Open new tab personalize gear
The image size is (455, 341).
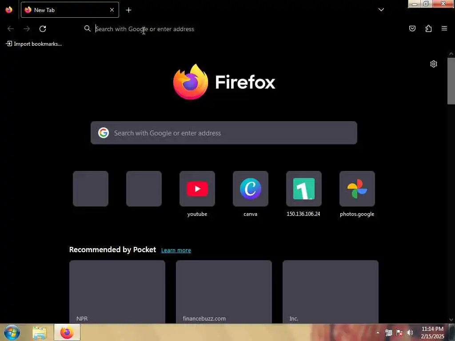point(434,64)
